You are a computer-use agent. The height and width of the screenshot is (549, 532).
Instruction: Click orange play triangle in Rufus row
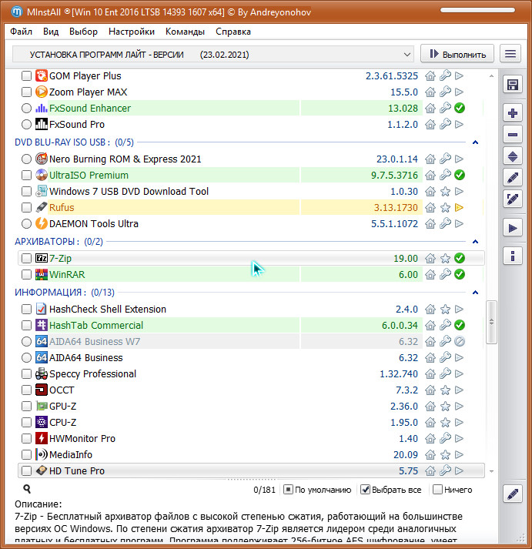(x=459, y=208)
